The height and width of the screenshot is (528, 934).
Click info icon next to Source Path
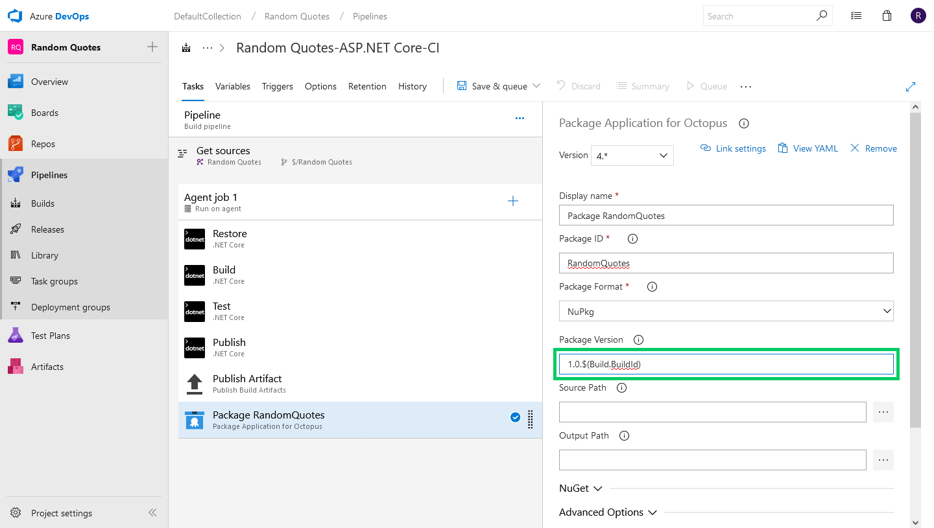pos(621,387)
